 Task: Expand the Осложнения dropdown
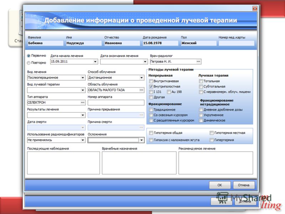click(141, 140)
